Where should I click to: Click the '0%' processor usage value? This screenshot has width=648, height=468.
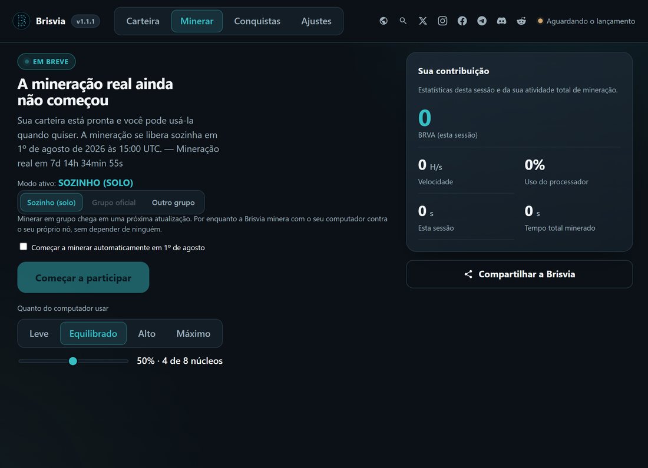point(535,165)
